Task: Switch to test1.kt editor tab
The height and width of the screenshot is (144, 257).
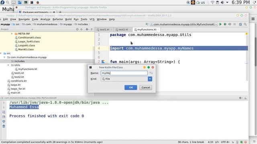Action: tap(104, 30)
